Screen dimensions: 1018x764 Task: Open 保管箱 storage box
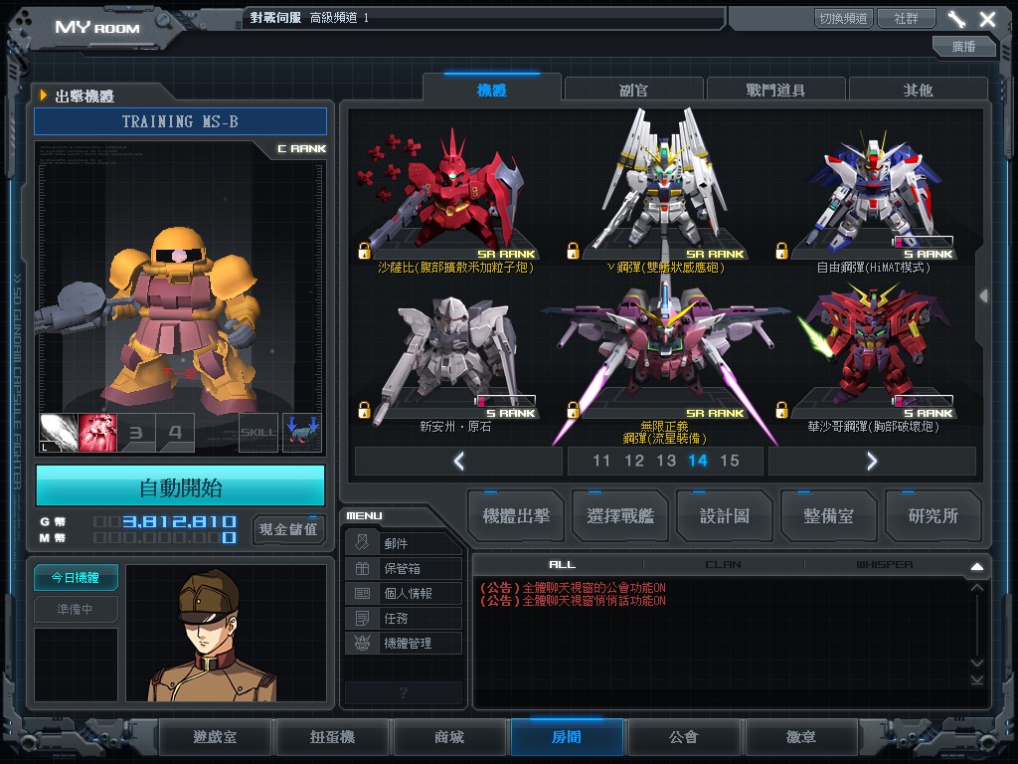[x=404, y=568]
